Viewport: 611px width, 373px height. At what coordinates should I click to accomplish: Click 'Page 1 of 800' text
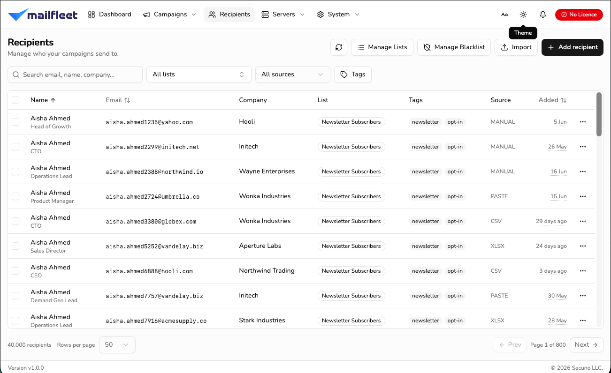tap(548, 345)
